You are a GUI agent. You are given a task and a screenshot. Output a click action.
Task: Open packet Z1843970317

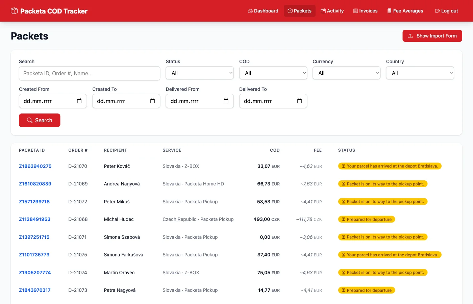pos(35,290)
